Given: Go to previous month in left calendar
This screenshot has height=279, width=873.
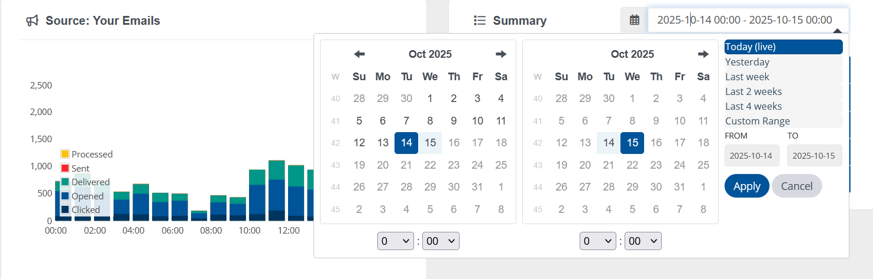Looking at the screenshot, I should [x=359, y=54].
